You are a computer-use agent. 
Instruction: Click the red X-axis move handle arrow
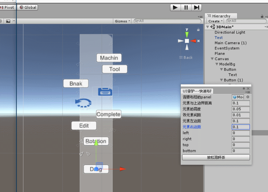tap(123, 169)
